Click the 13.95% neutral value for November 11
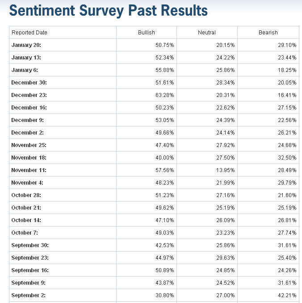 click(x=226, y=170)
